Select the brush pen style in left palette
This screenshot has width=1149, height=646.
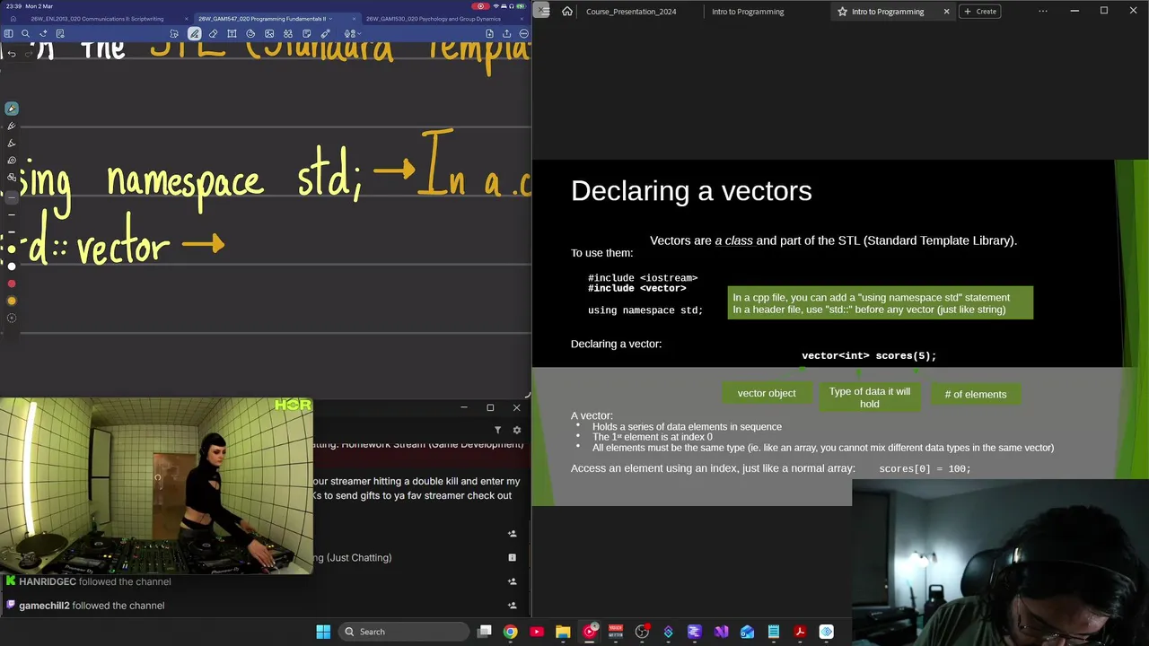(x=12, y=125)
